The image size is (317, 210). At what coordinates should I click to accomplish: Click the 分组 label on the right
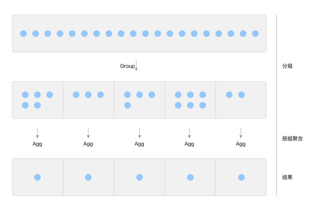287,66
